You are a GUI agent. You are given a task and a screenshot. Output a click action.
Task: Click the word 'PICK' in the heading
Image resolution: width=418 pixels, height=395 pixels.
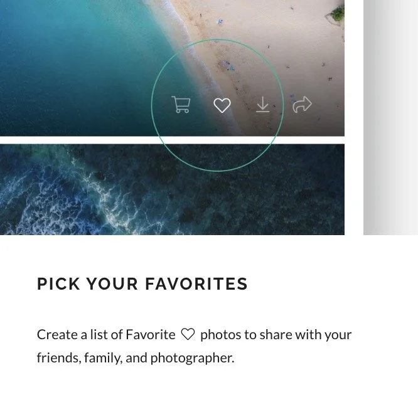pyautogui.click(x=58, y=283)
